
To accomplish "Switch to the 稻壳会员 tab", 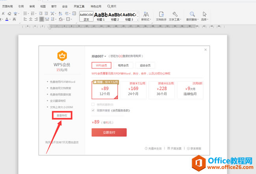I will 123,65.
